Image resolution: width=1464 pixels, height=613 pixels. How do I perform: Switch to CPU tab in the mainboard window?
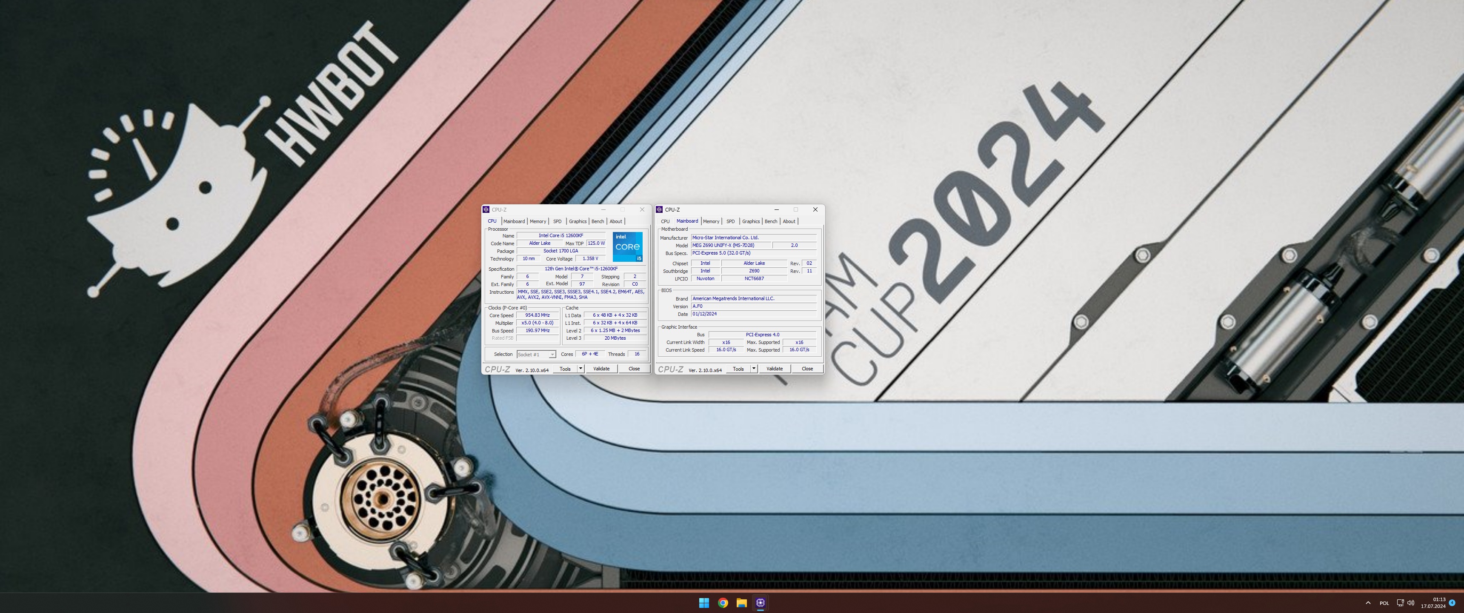pos(666,221)
